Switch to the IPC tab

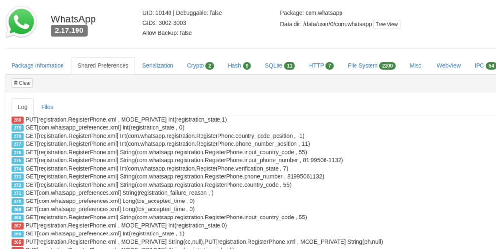(484, 66)
